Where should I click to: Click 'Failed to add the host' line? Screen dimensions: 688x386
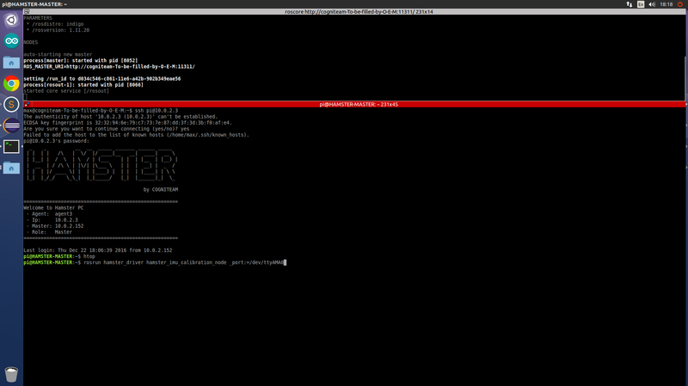(x=137, y=135)
